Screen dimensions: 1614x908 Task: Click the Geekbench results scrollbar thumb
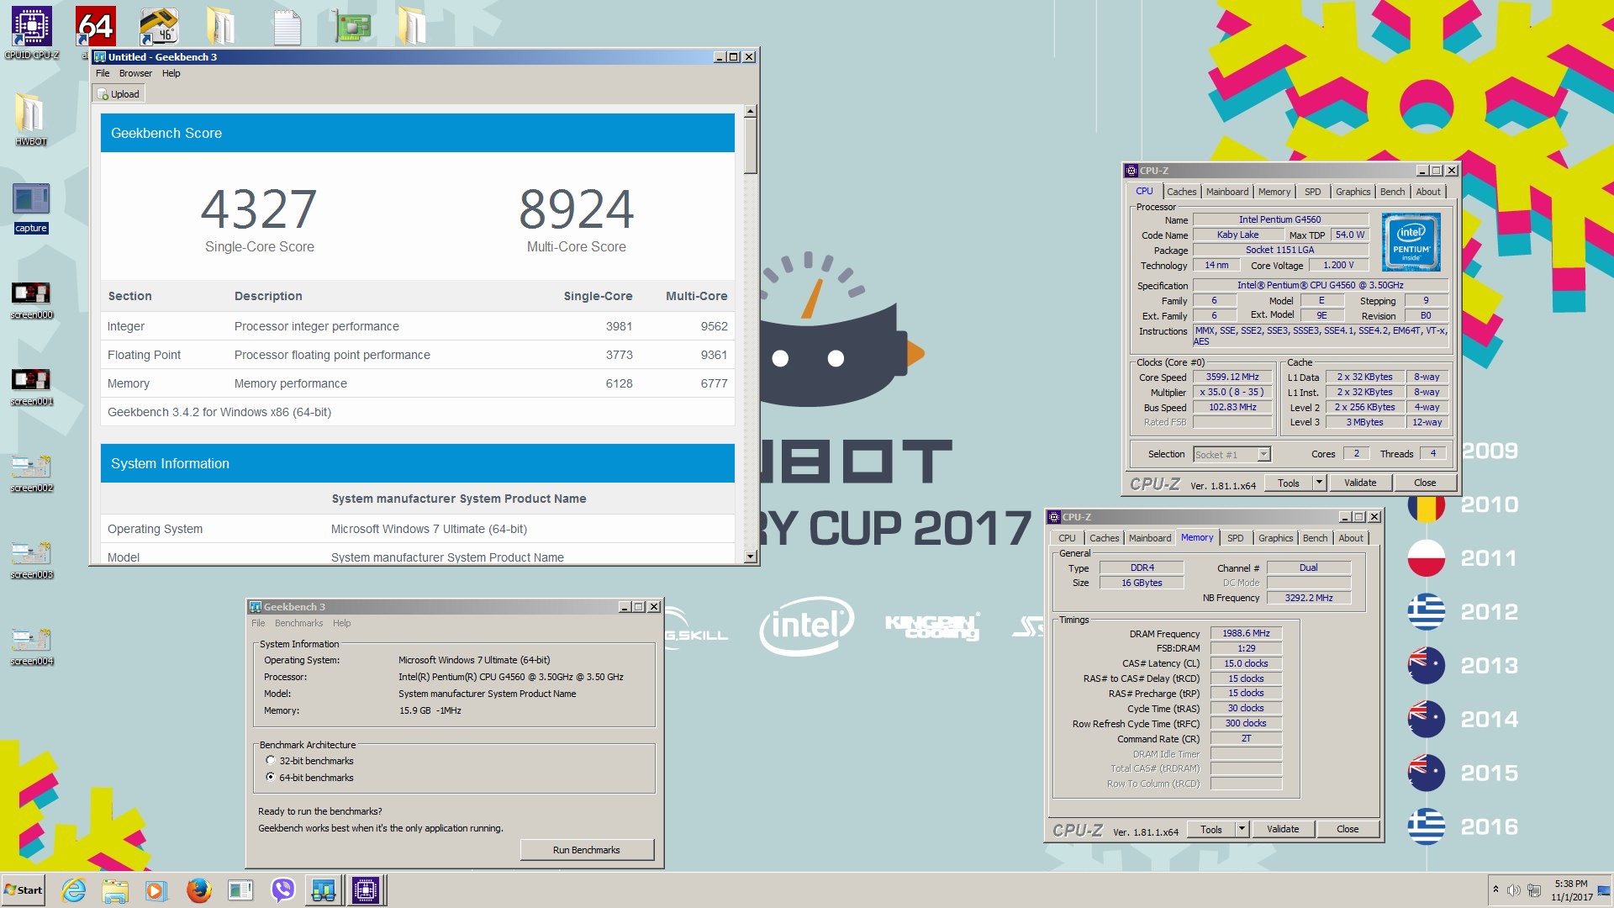[x=751, y=146]
